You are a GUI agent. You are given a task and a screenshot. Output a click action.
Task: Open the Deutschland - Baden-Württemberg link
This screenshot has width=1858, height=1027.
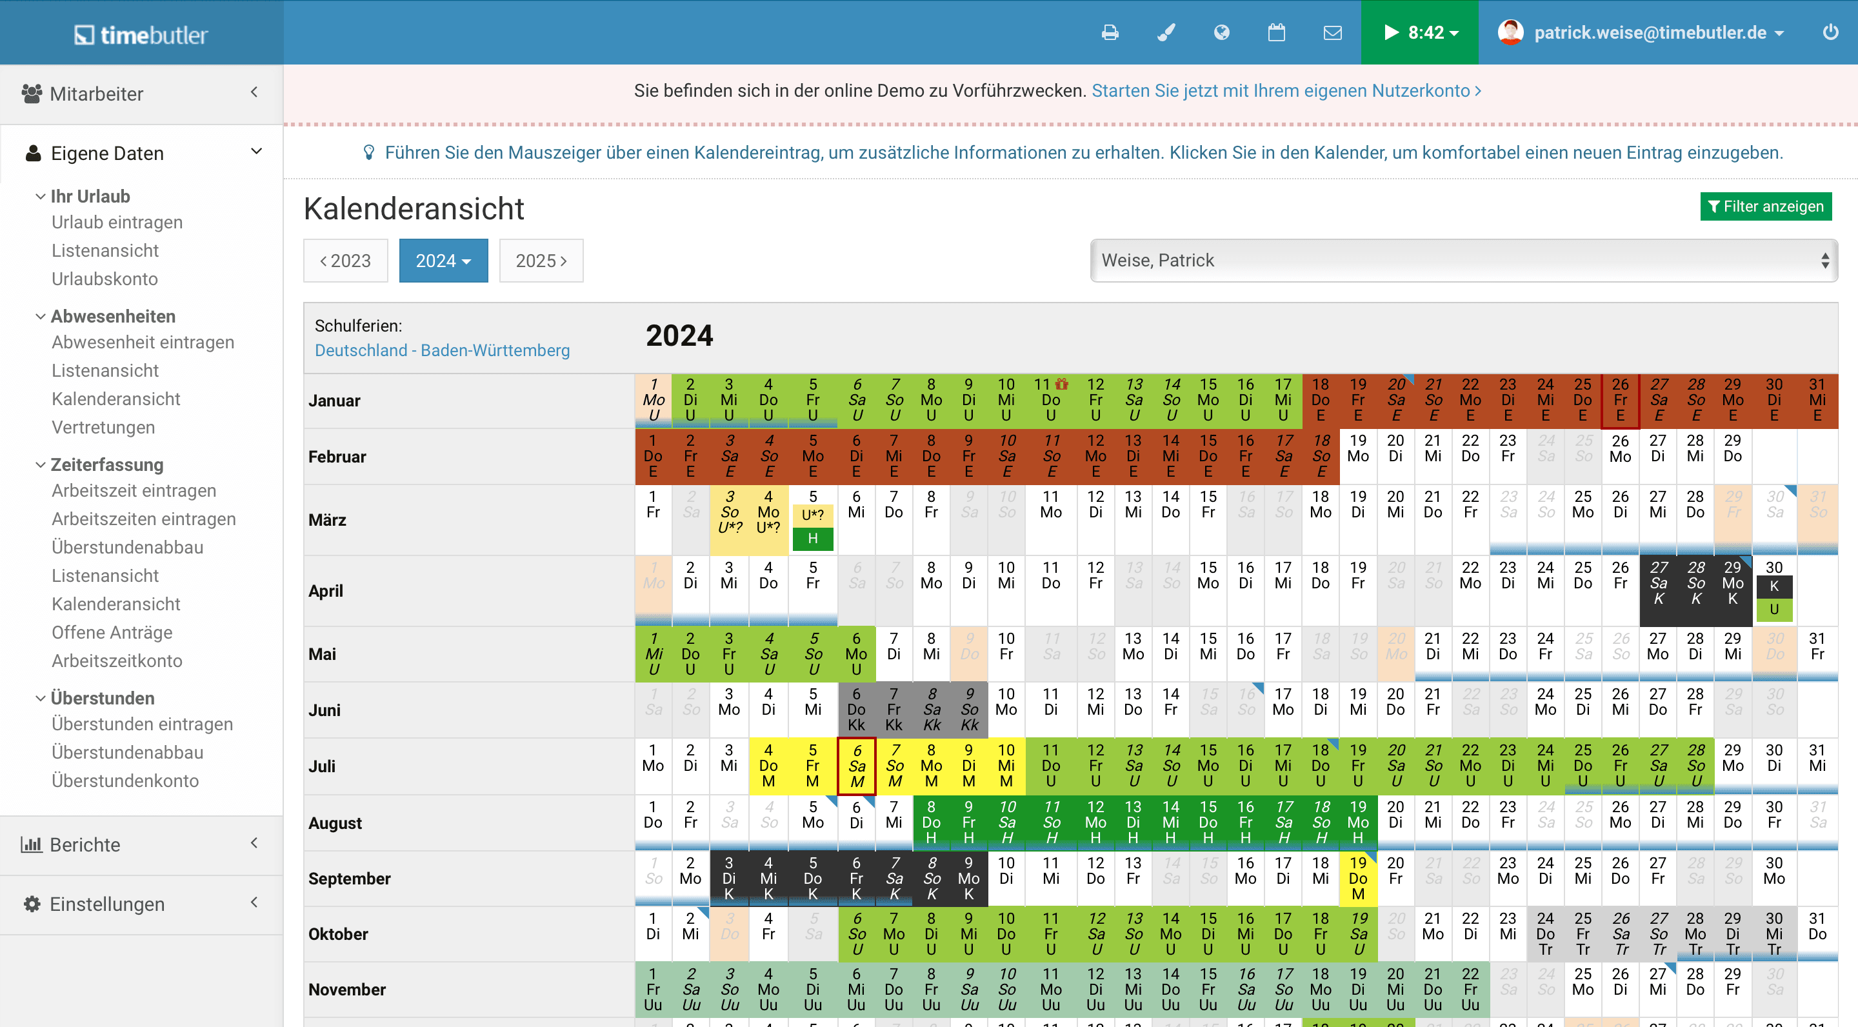click(x=442, y=350)
